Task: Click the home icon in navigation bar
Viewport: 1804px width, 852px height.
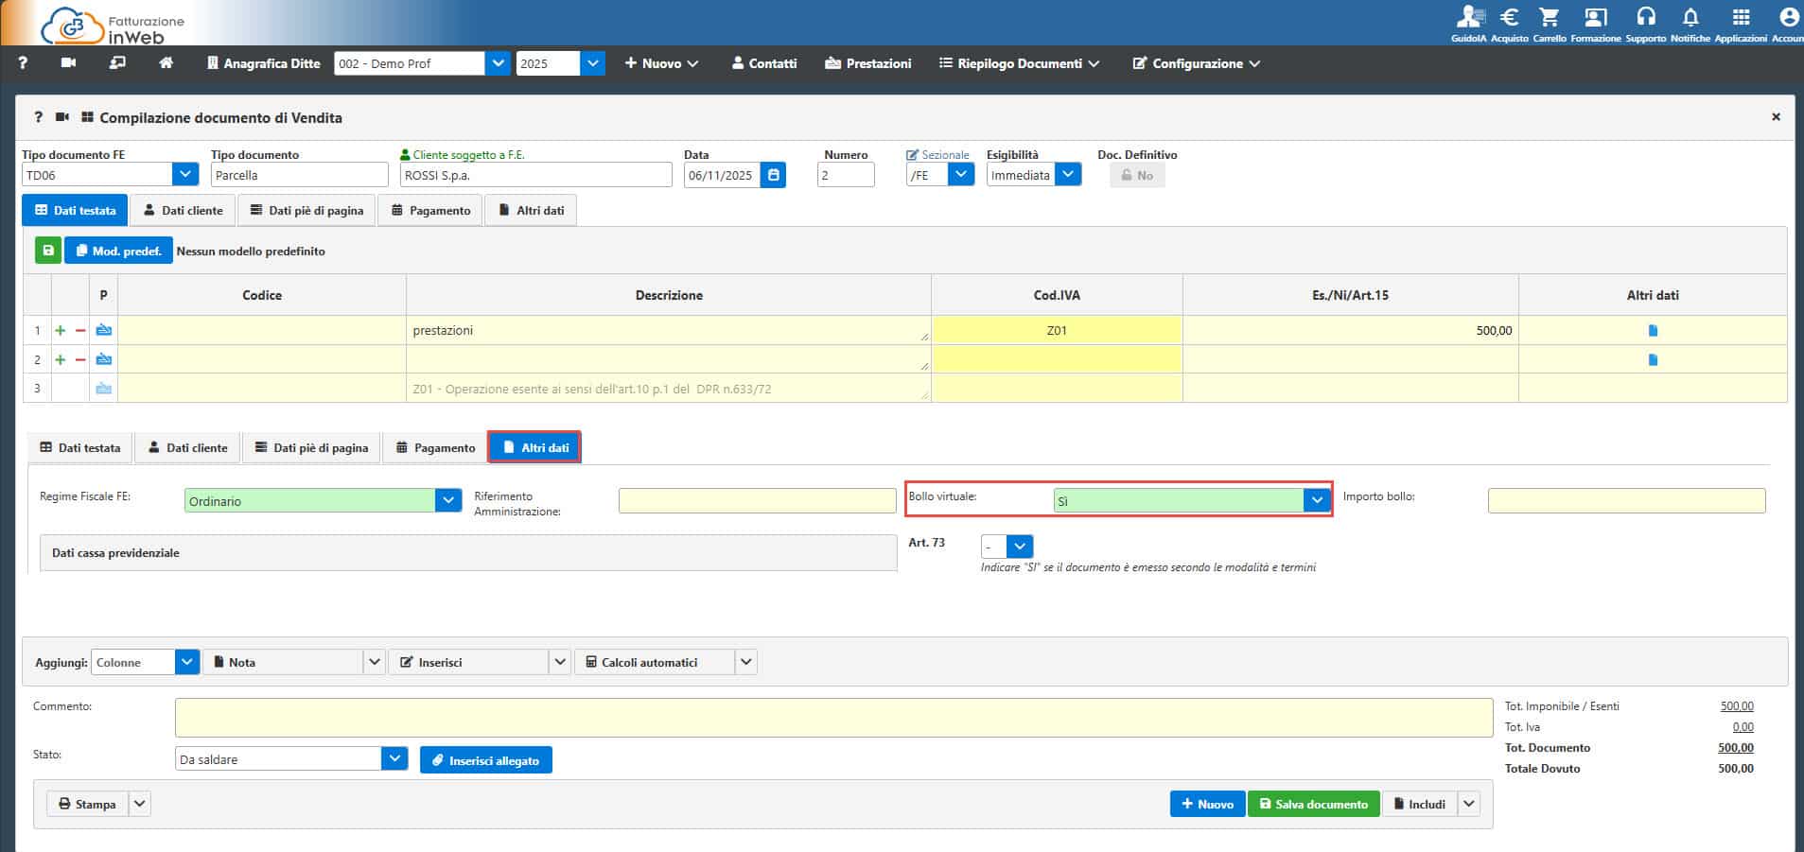Action: coord(166,63)
